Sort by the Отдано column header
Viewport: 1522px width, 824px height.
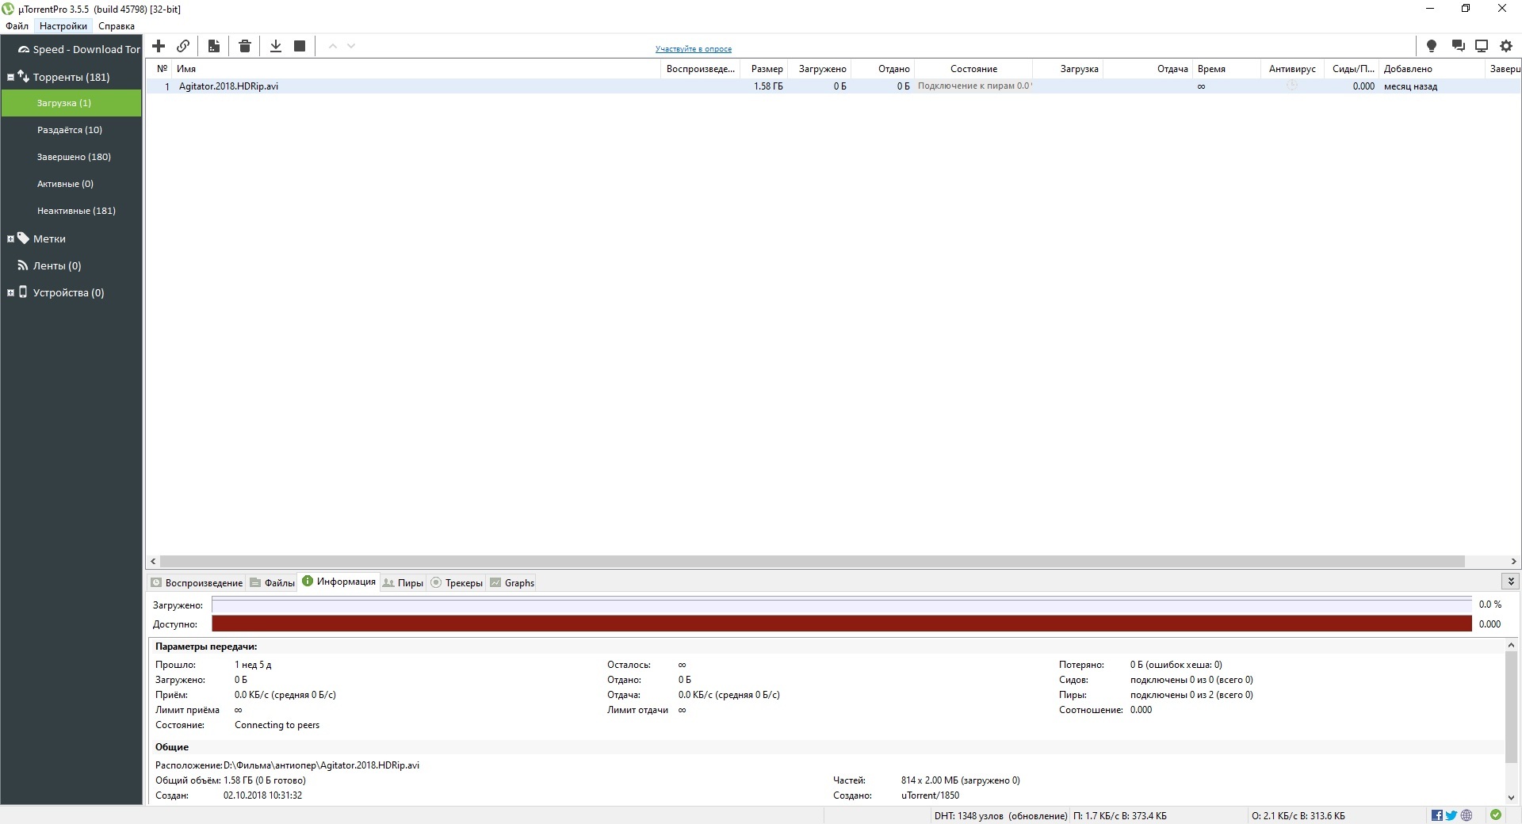883,69
